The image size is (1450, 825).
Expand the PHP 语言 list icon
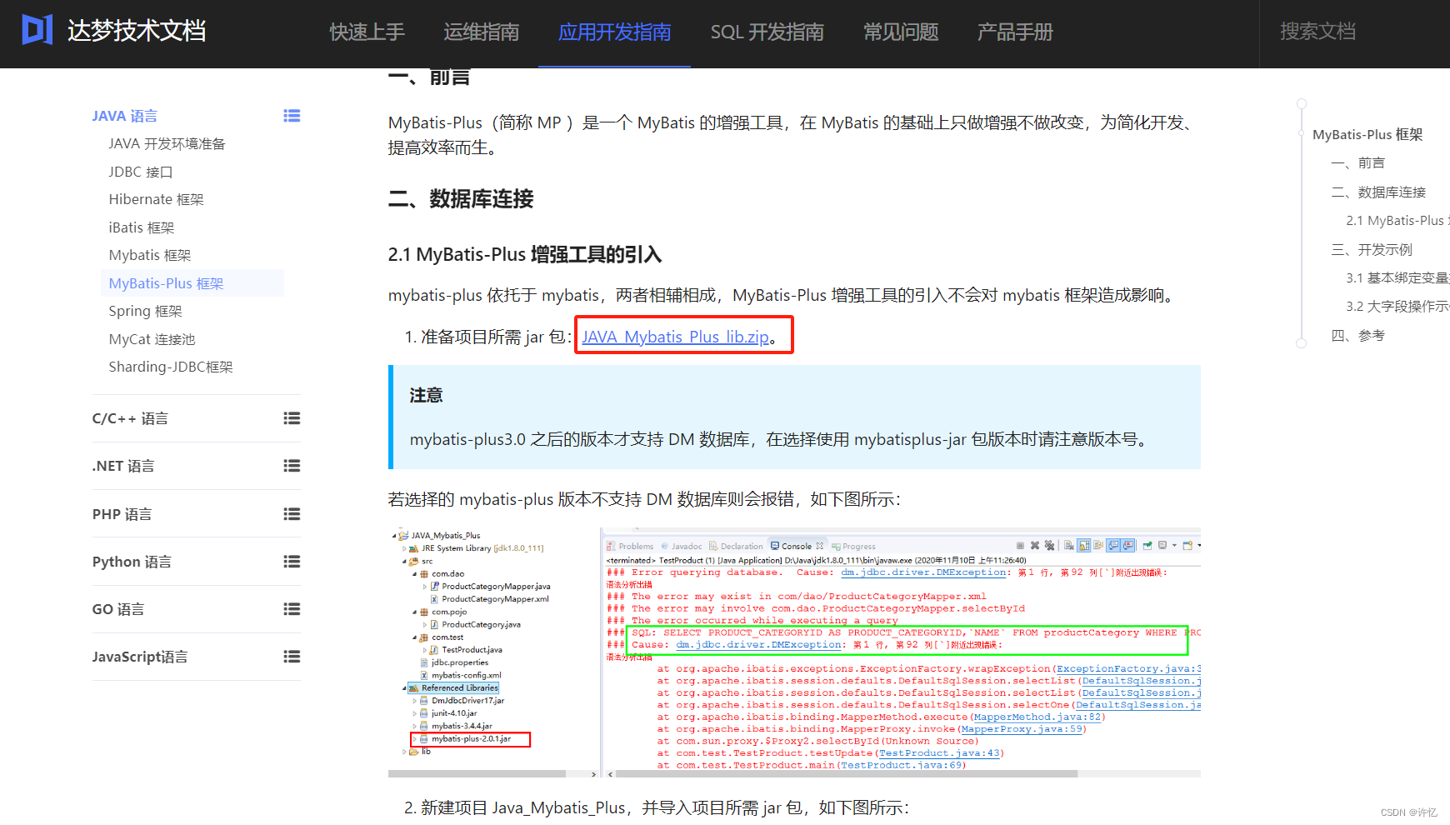pos(292,514)
